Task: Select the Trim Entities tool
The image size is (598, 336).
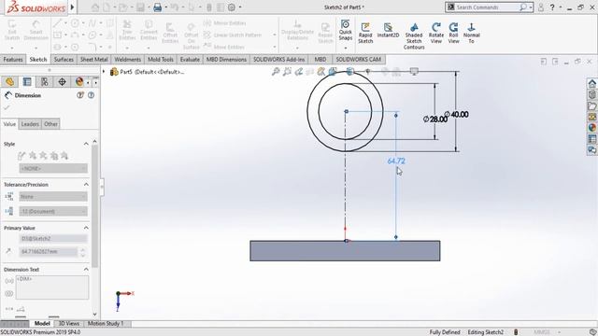Action: tap(127, 30)
